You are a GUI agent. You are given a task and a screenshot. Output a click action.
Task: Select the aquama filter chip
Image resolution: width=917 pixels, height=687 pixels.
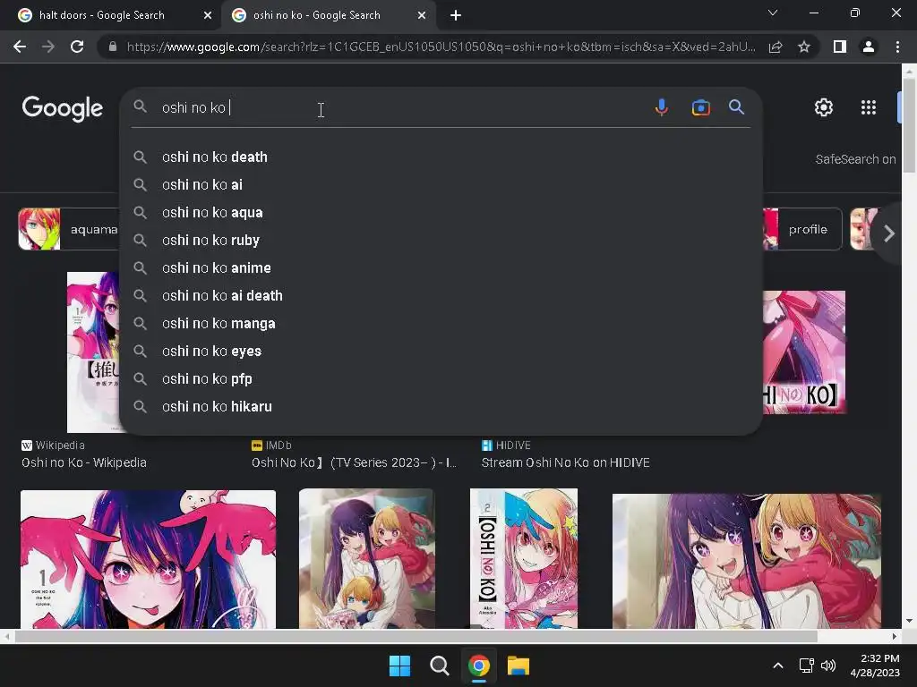(69, 229)
